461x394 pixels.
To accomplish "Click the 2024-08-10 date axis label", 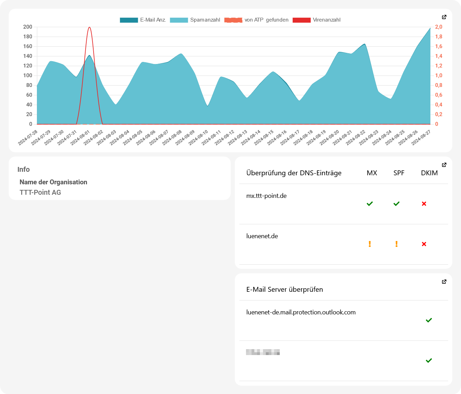I will (198, 138).
